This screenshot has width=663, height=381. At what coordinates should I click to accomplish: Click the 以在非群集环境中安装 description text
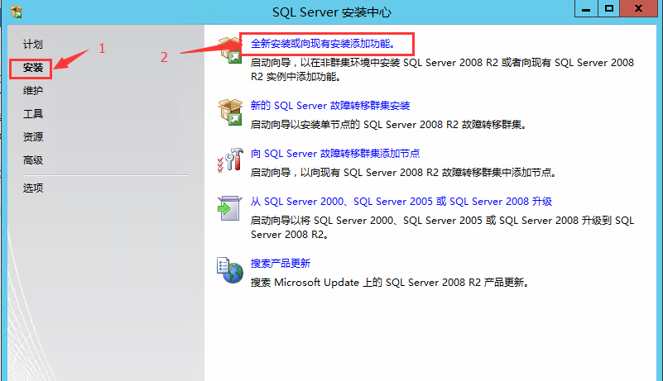[x=442, y=69]
